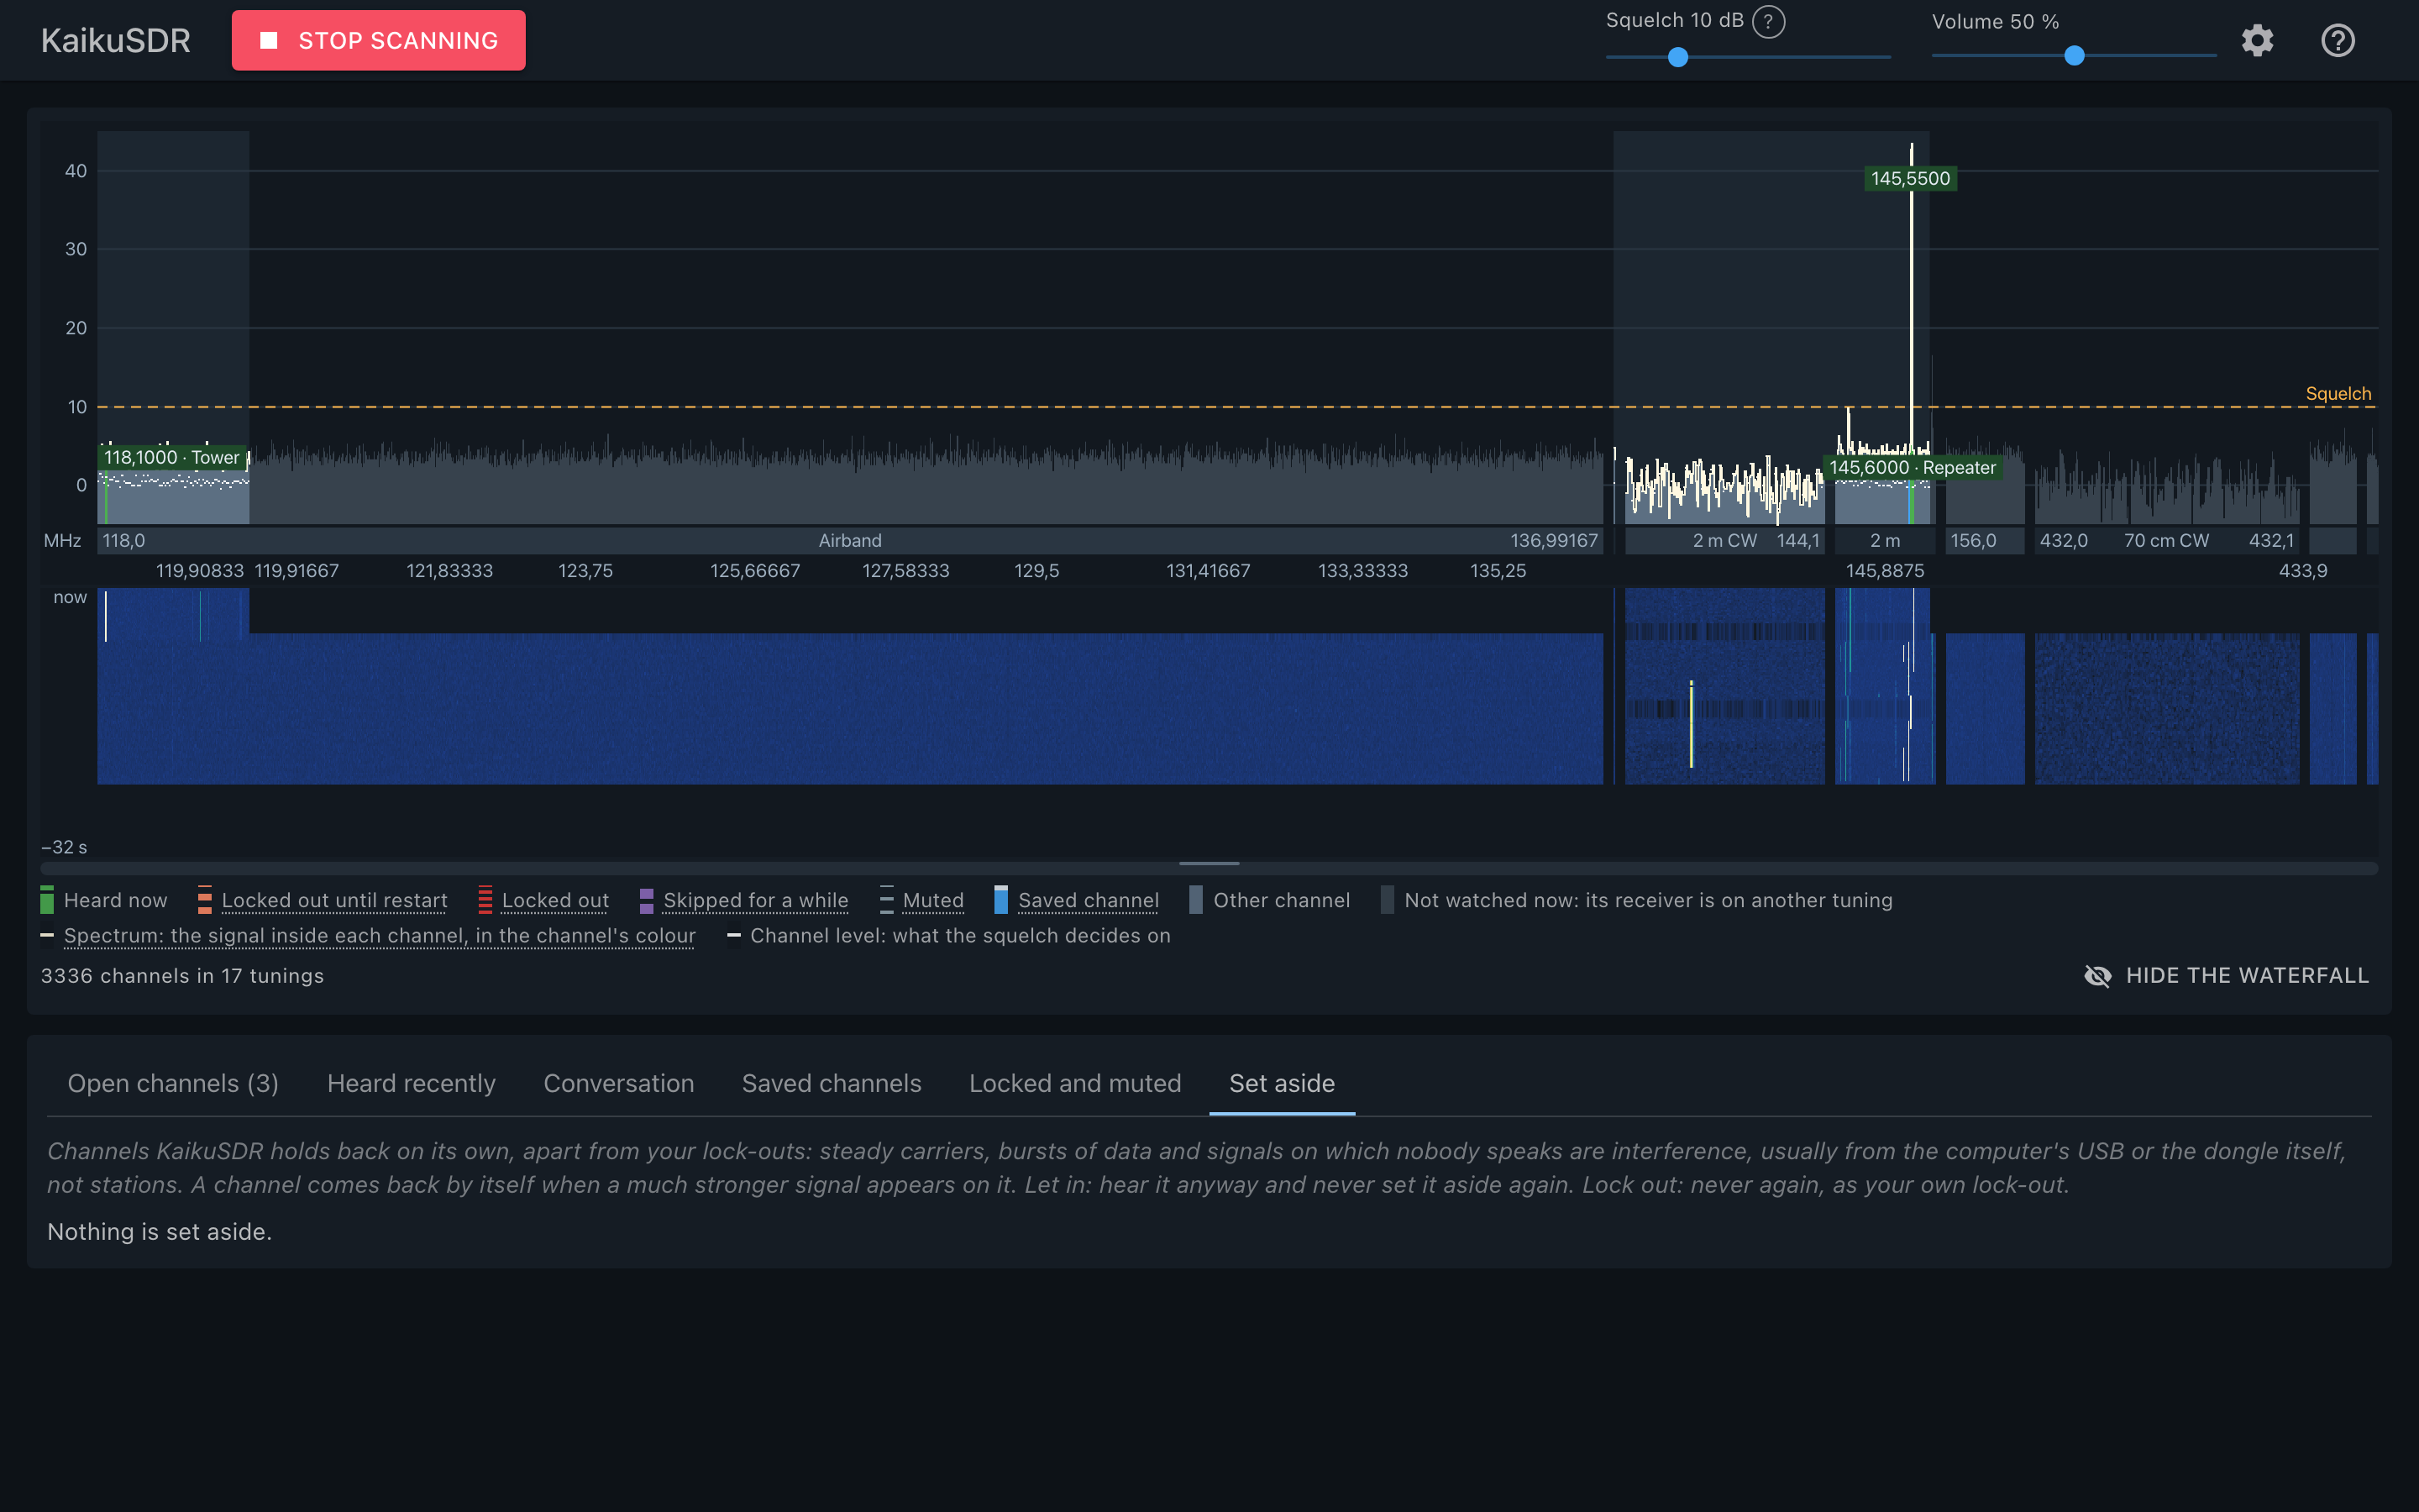Screen dimensions: 2419x1512
Task: Click the Volume slider handle
Action: pyautogui.click(x=2074, y=56)
